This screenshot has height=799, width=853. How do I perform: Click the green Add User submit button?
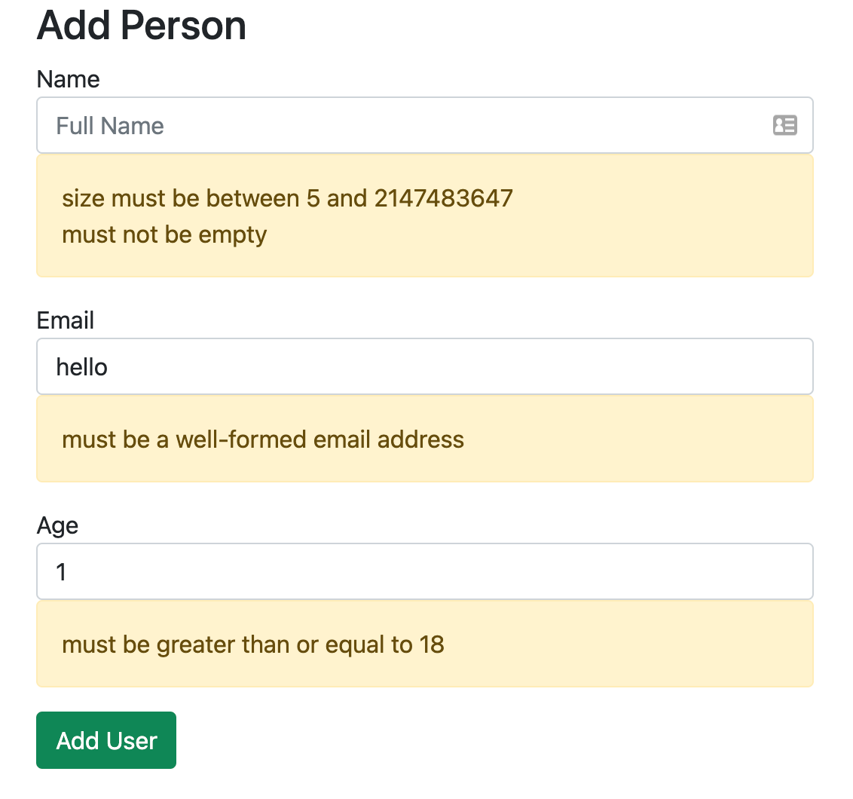click(x=105, y=740)
